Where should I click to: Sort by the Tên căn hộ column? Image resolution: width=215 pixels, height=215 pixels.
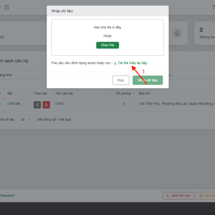coord(109,93)
